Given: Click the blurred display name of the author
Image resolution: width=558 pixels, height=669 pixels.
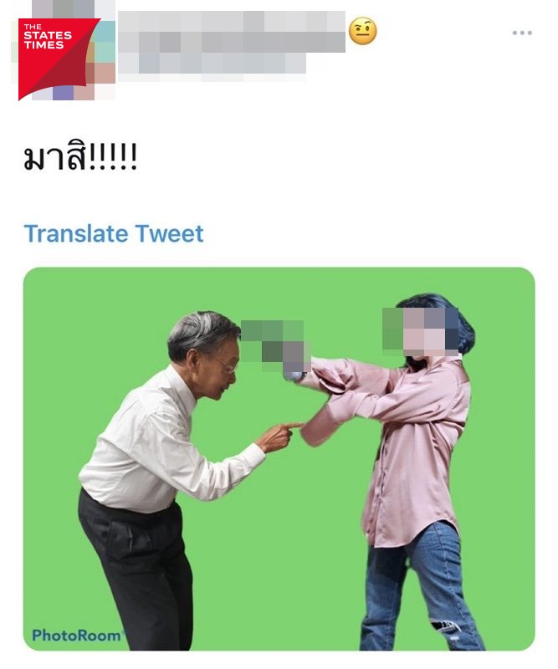Looking at the screenshot, I should tap(232, 32).
